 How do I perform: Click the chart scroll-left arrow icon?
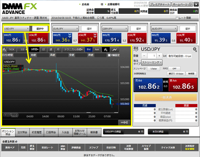(5, 115)
